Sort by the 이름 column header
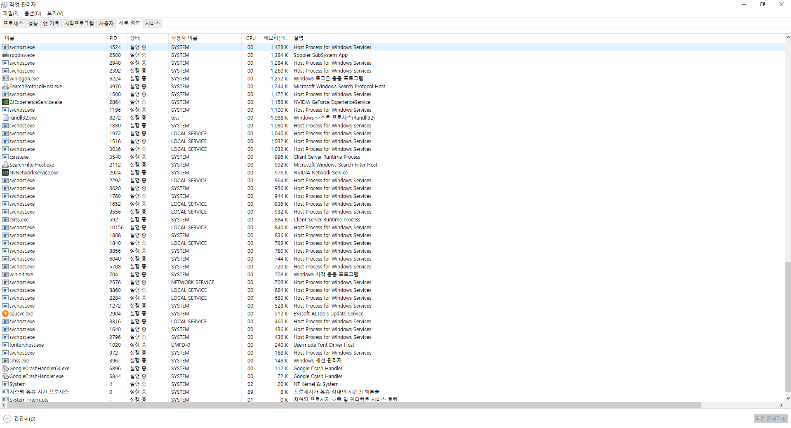The height and width of the screenshot is (428, 791). click(x=54, y=38)
